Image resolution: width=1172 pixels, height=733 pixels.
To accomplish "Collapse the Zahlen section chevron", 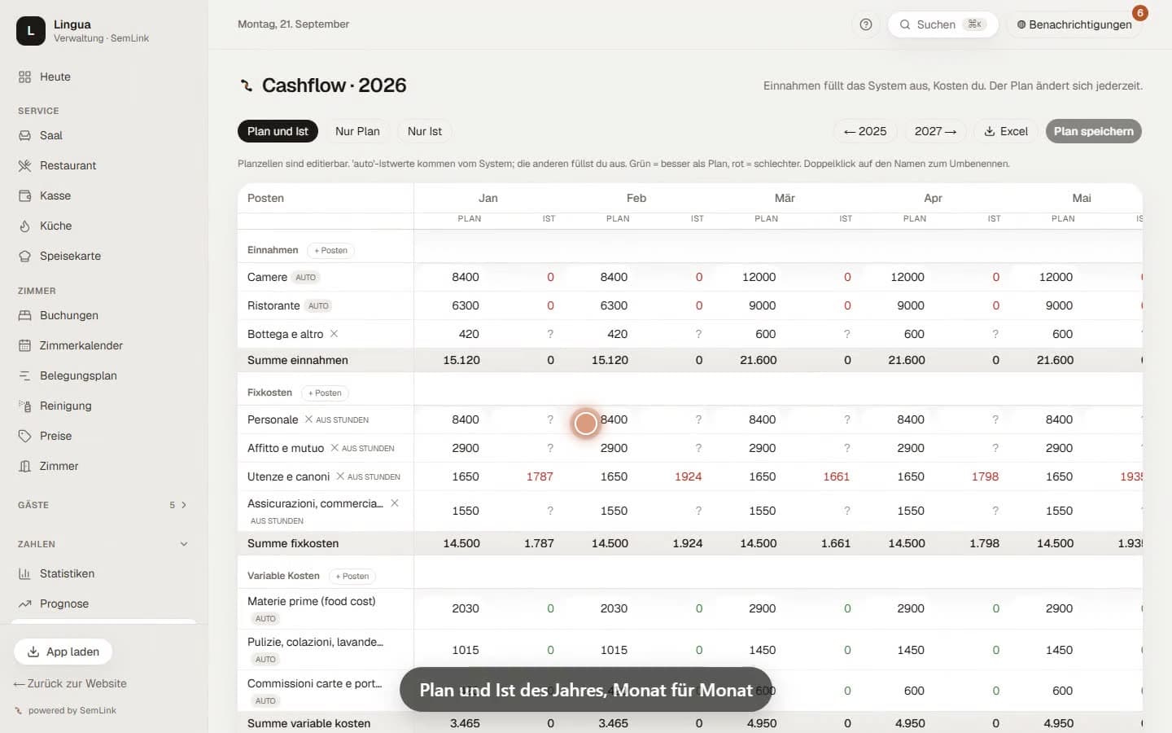I will 184,544.
